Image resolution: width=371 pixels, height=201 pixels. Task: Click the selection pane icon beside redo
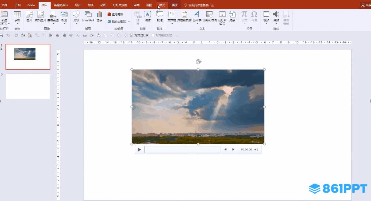tap(23, 35)
